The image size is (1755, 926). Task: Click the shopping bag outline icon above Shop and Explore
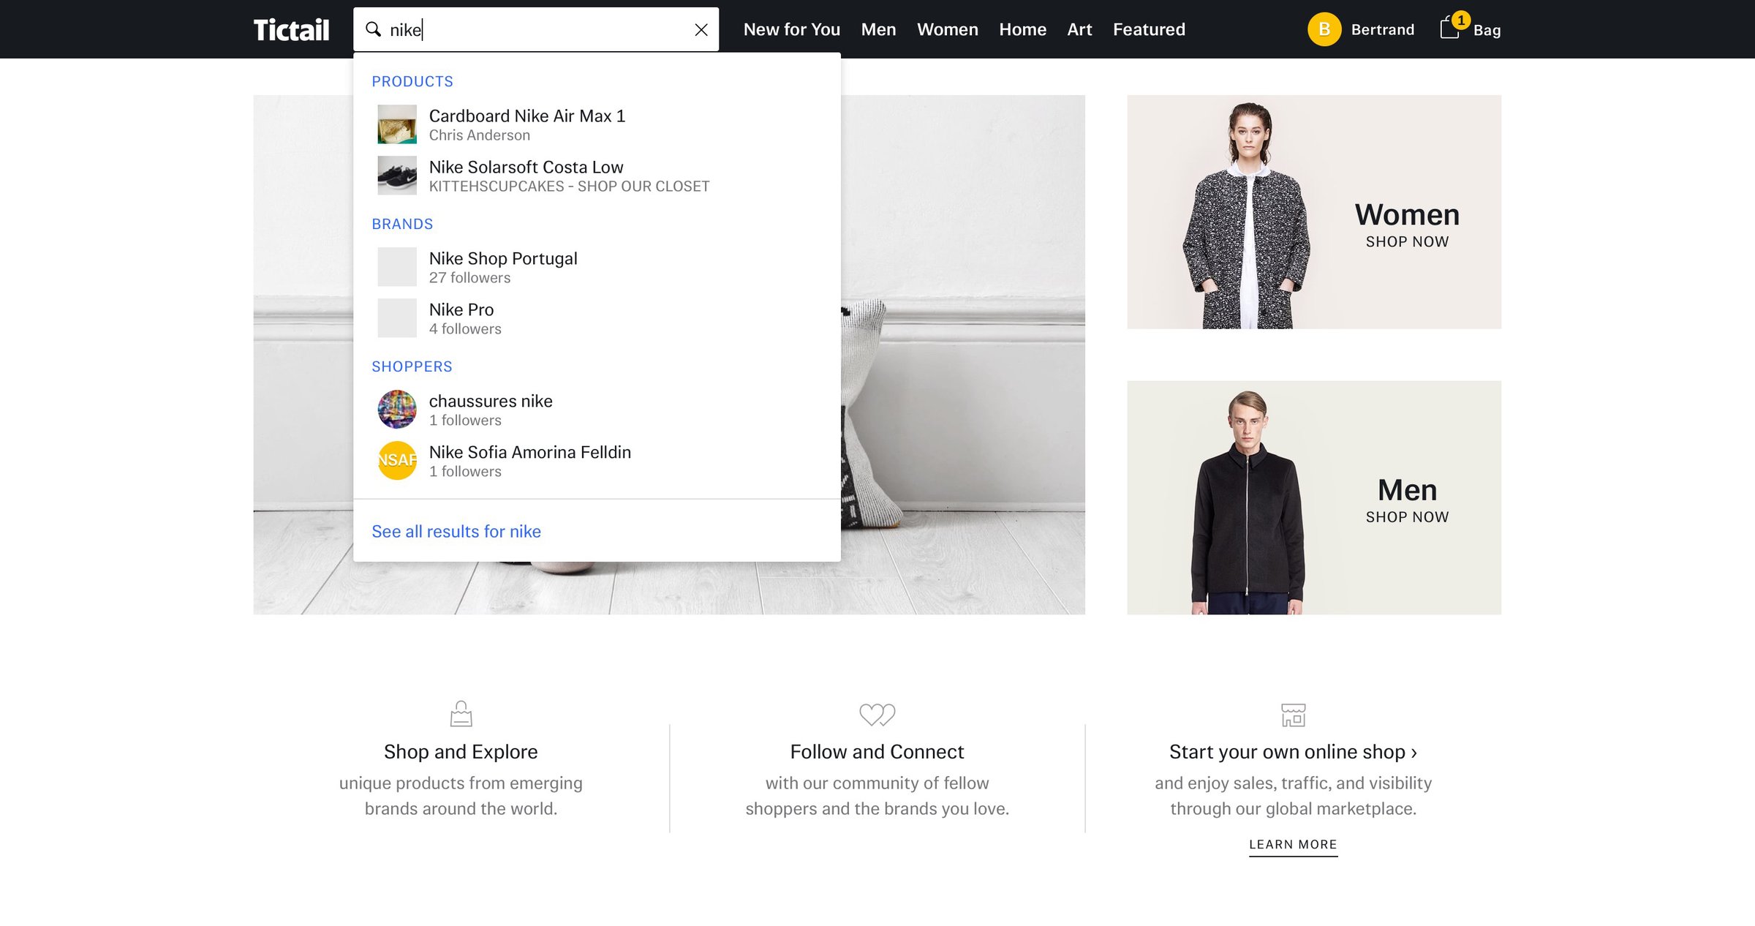[x=461, y=714]
